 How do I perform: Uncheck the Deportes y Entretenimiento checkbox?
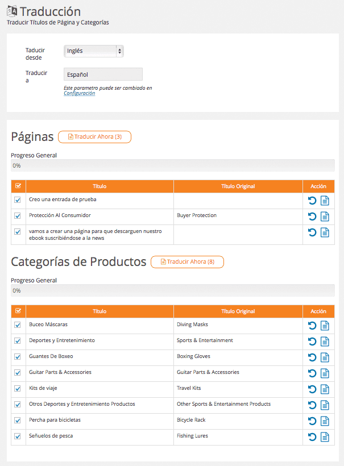point(18,341)
